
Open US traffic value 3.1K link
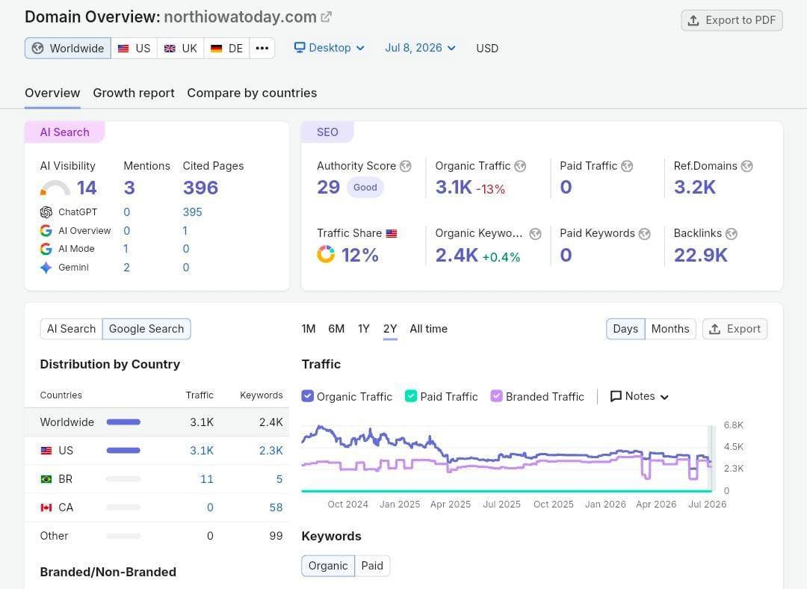(202, 451)
